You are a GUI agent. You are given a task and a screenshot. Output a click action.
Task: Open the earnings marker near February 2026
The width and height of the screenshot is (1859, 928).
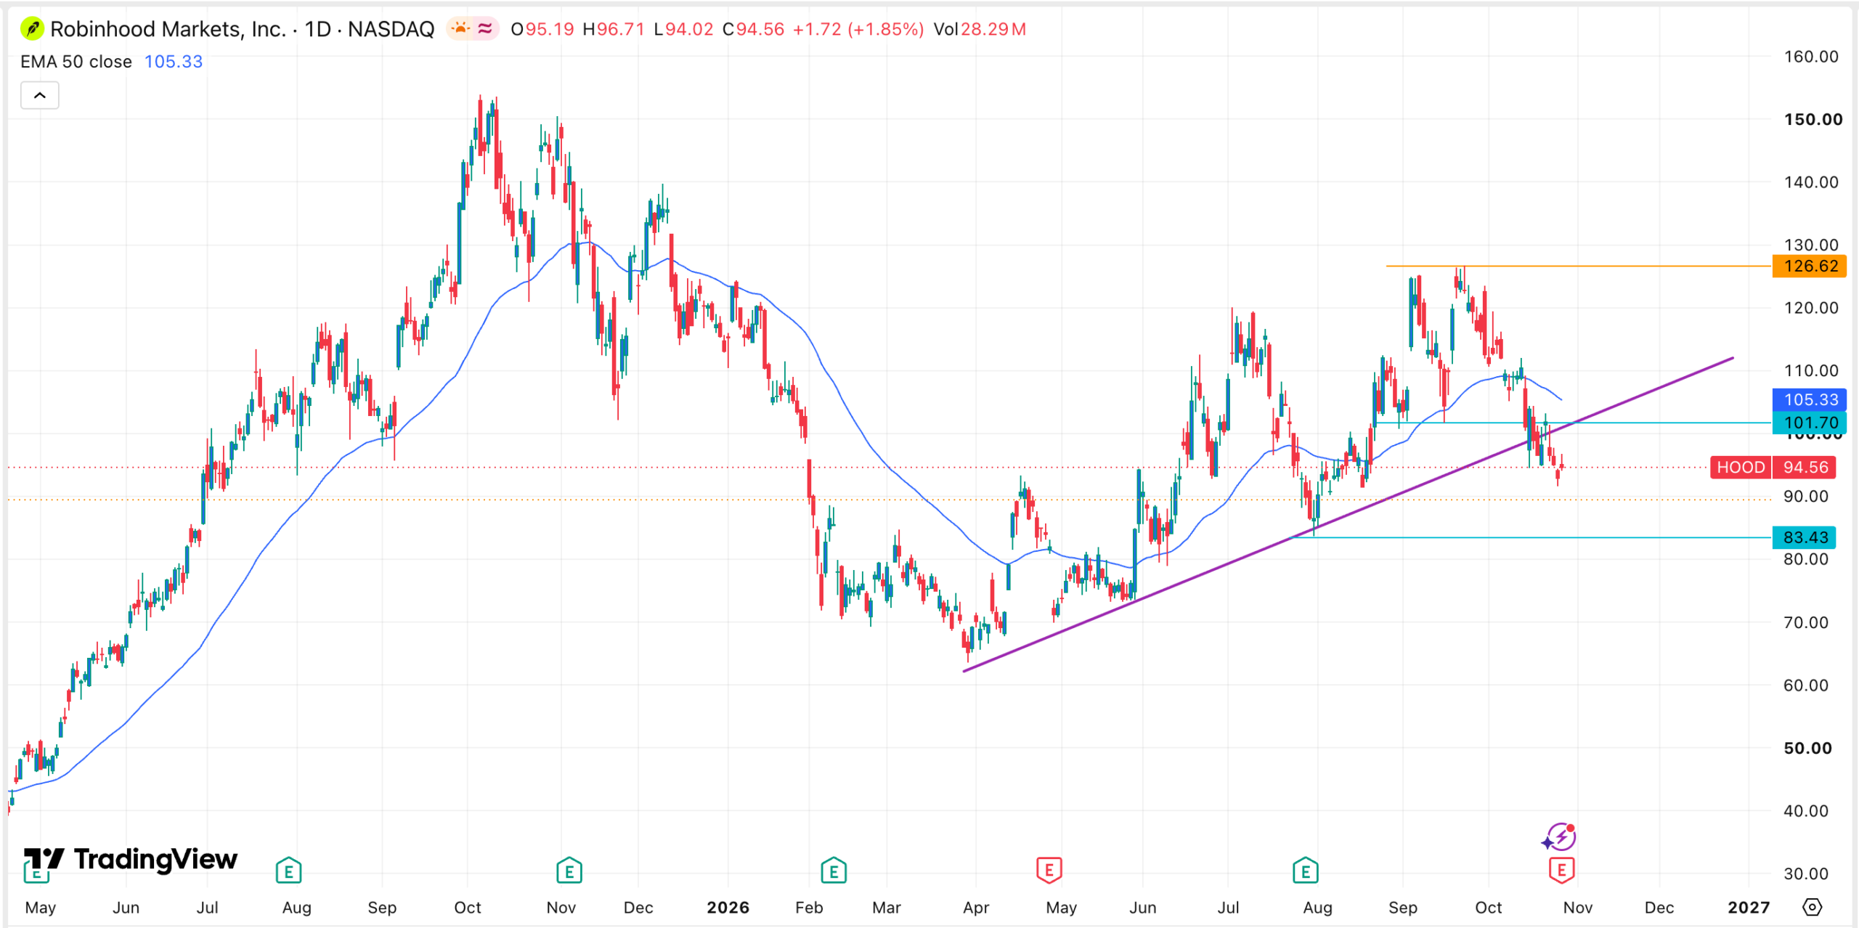pyautogui.click(x=833, y=870)
